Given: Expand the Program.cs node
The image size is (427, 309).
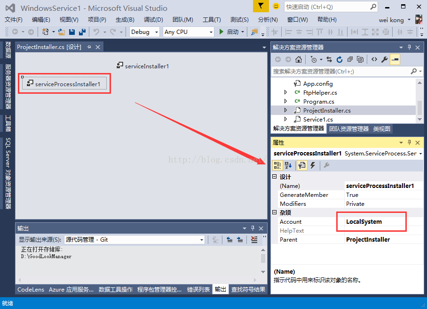Looking at the screenshot, I should coord(285,101).
